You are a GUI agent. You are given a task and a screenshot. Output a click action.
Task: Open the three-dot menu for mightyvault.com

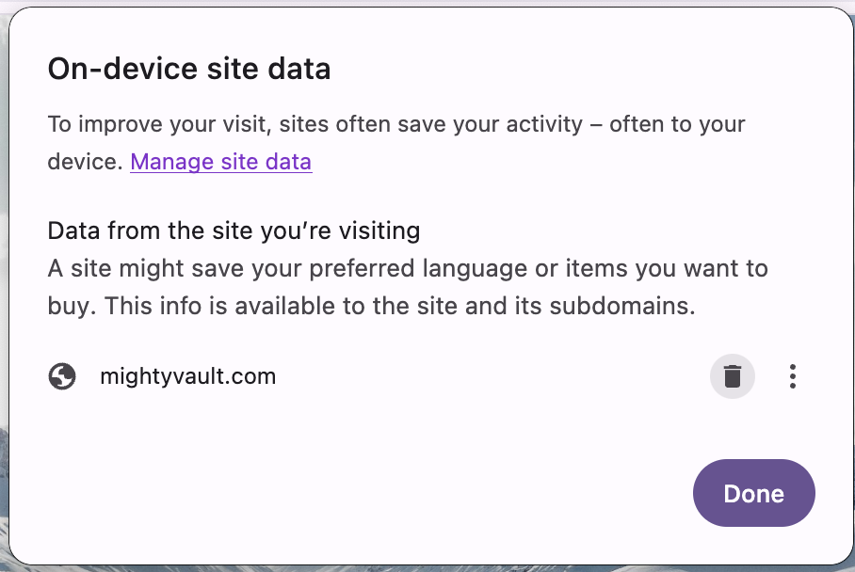(x=792, y=376)
